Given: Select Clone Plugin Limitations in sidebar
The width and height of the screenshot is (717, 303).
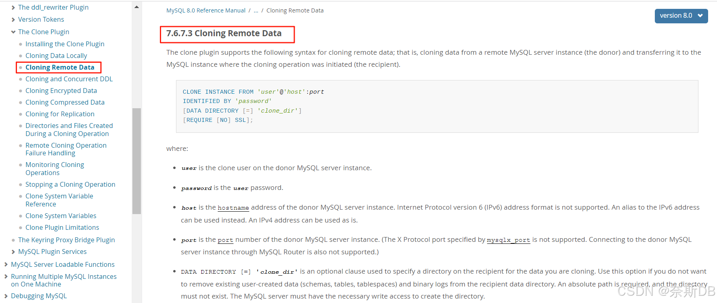Looking at the screenshot, I should pos(62,227).
